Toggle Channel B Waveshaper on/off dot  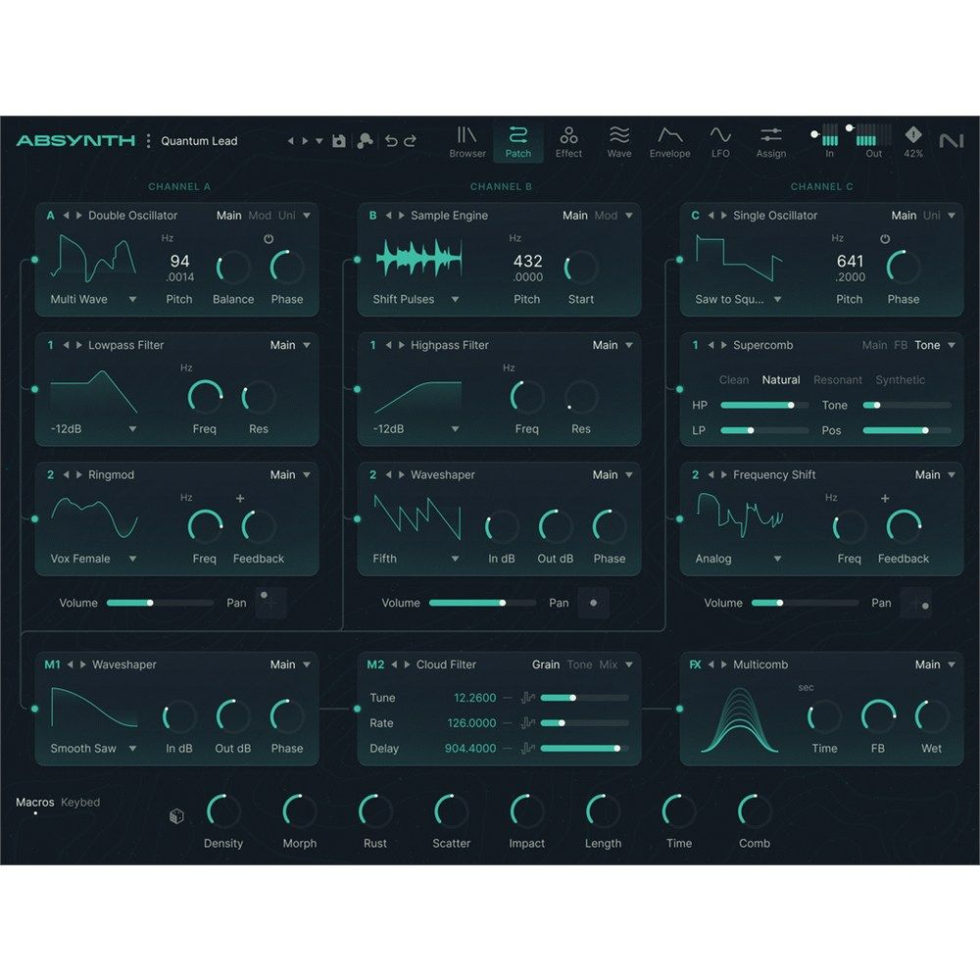click(x=358, y=518)
